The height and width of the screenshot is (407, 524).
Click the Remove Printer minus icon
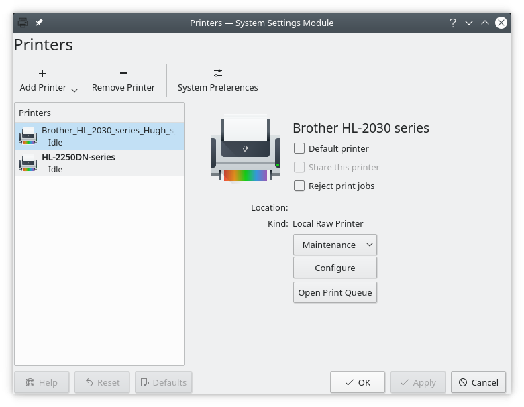[123, 73]
